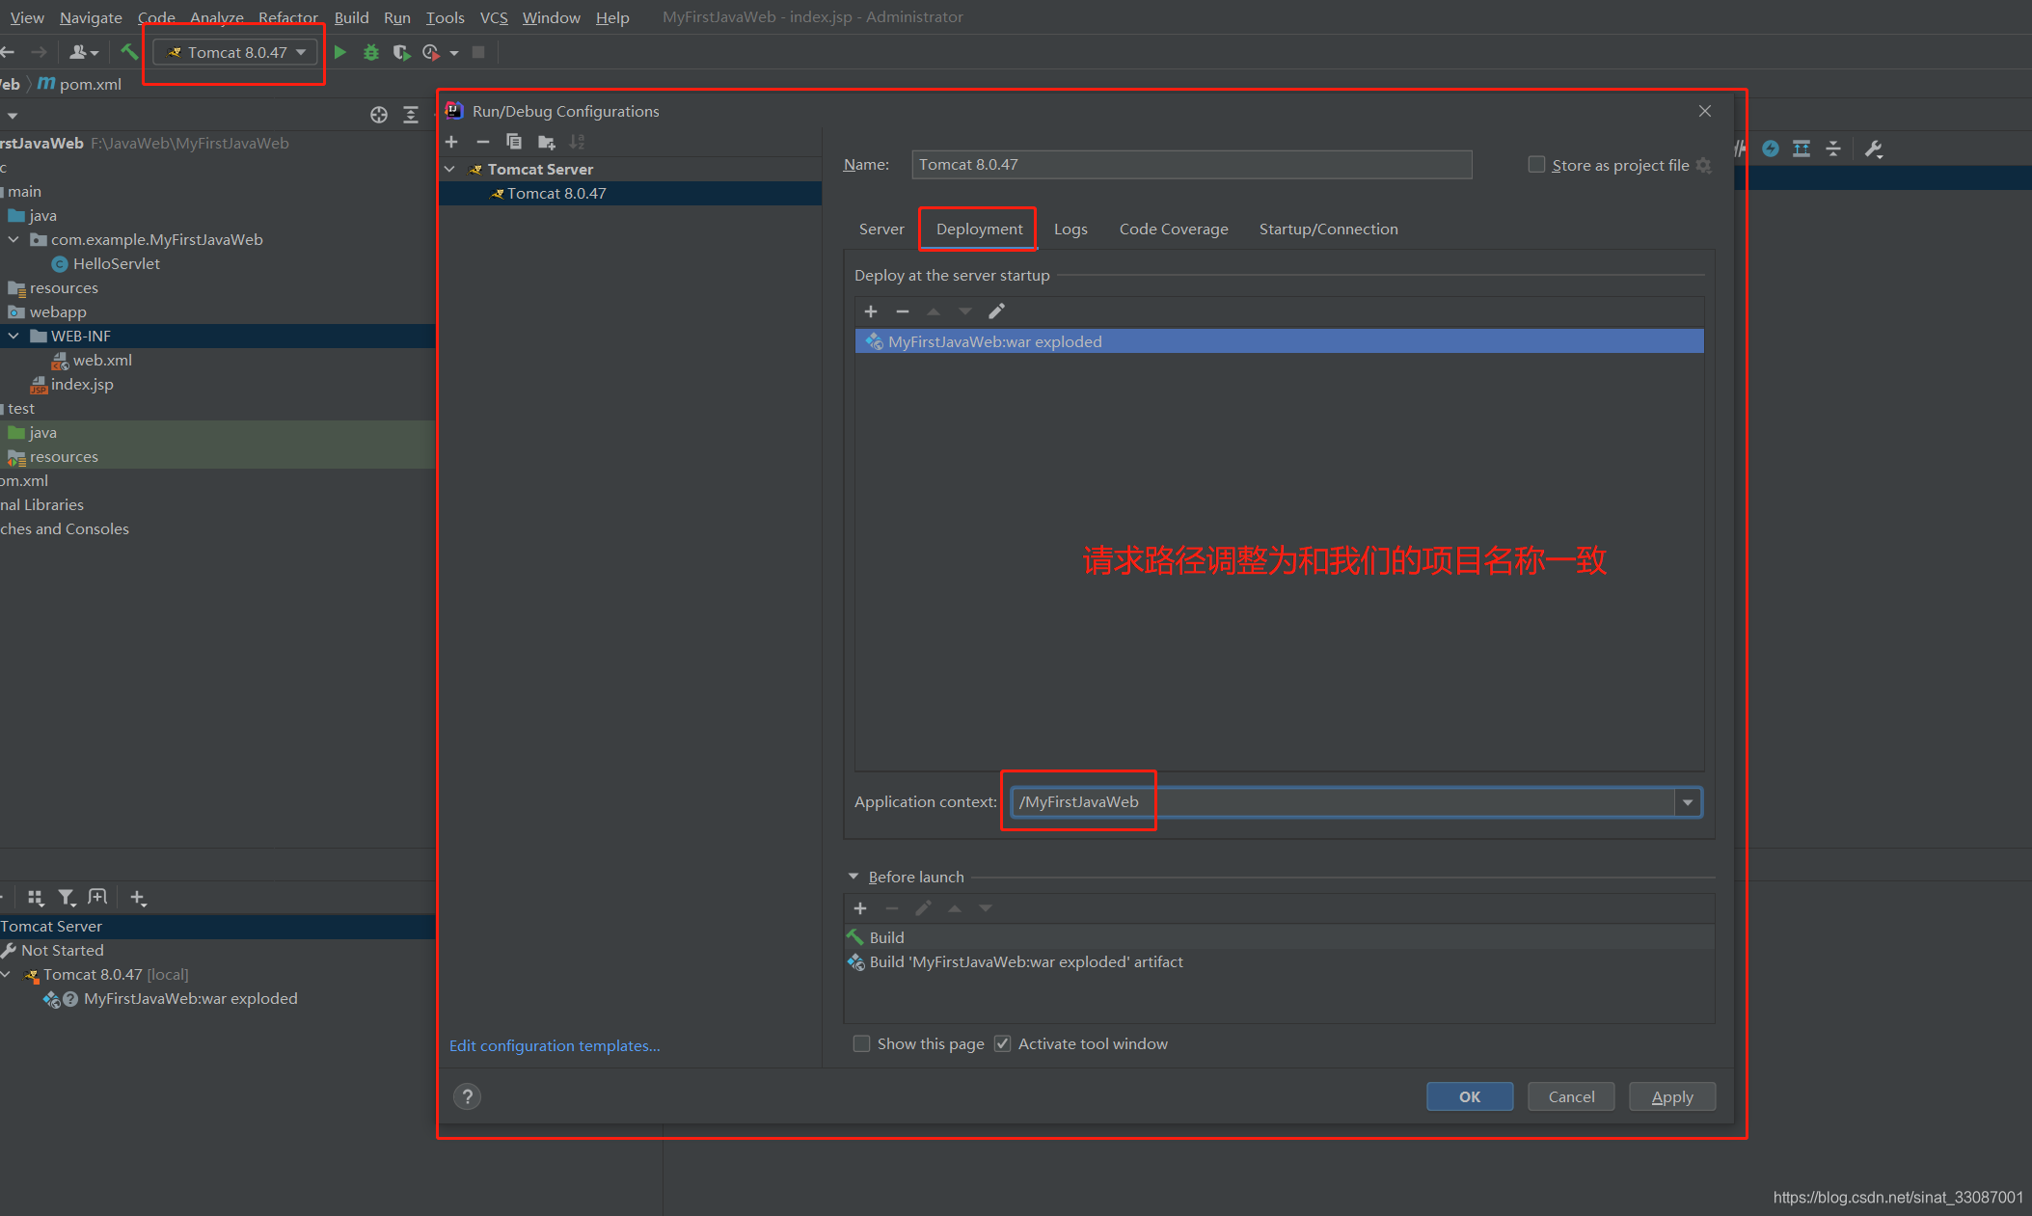
Task: Filter services with the funnel icon
Action: click(67, 898)
